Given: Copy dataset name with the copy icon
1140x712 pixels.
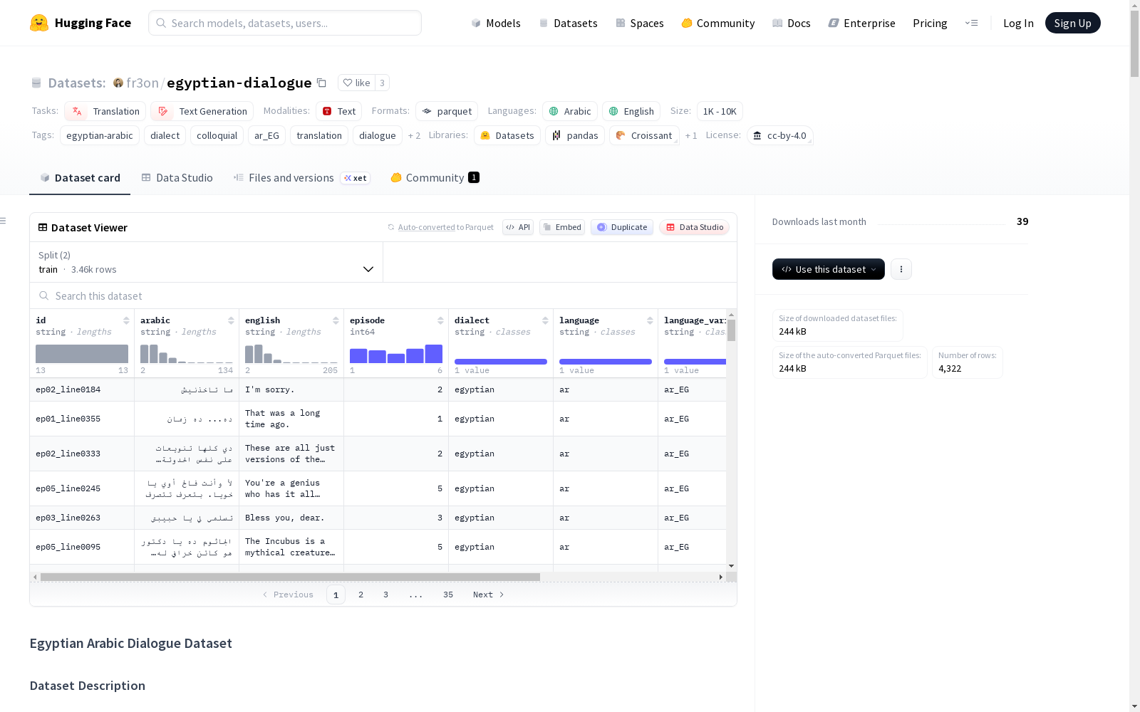Looking at the screenshot, I should click(321, 83).
